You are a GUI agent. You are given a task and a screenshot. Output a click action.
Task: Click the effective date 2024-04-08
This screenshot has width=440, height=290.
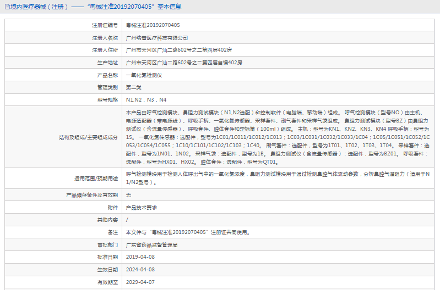tap(140, 270)
